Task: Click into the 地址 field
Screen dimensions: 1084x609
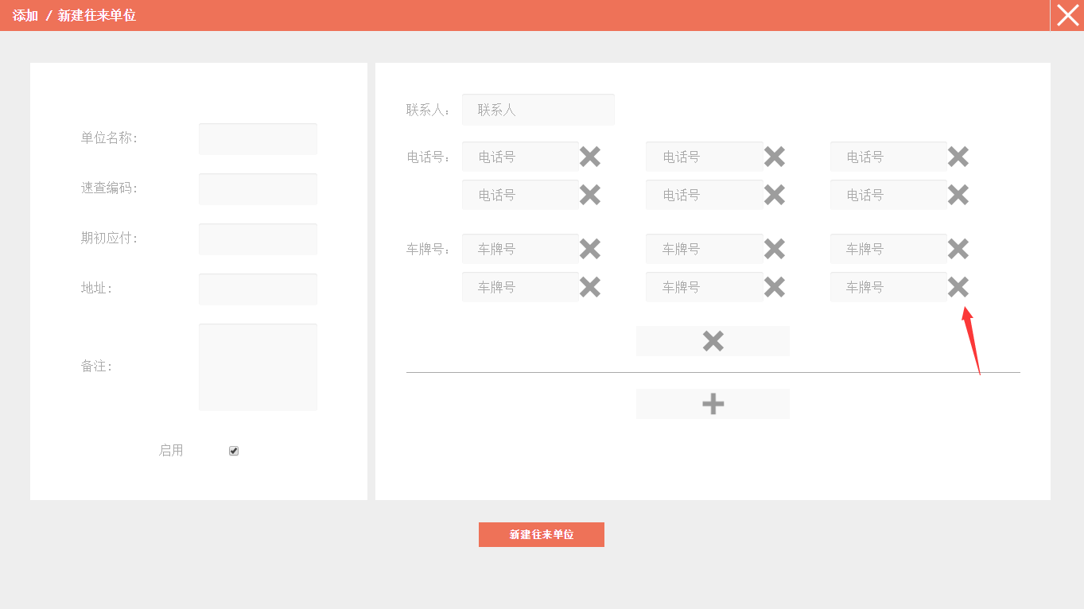Action: [258, 289]
